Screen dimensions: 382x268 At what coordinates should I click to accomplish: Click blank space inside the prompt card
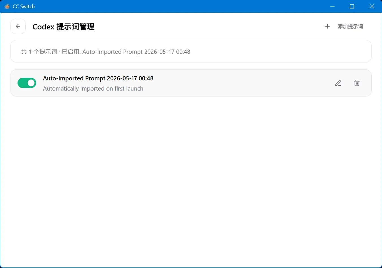(240, 83)
